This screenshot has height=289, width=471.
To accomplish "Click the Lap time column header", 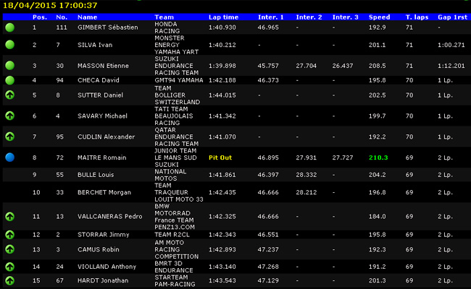I will click(223, 16).
